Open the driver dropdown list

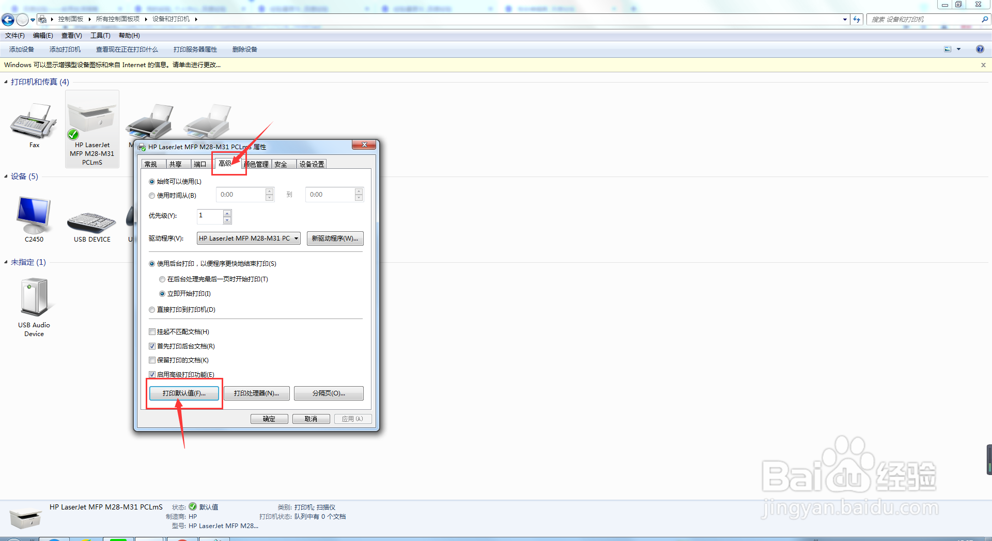click(x=297, y=238)
